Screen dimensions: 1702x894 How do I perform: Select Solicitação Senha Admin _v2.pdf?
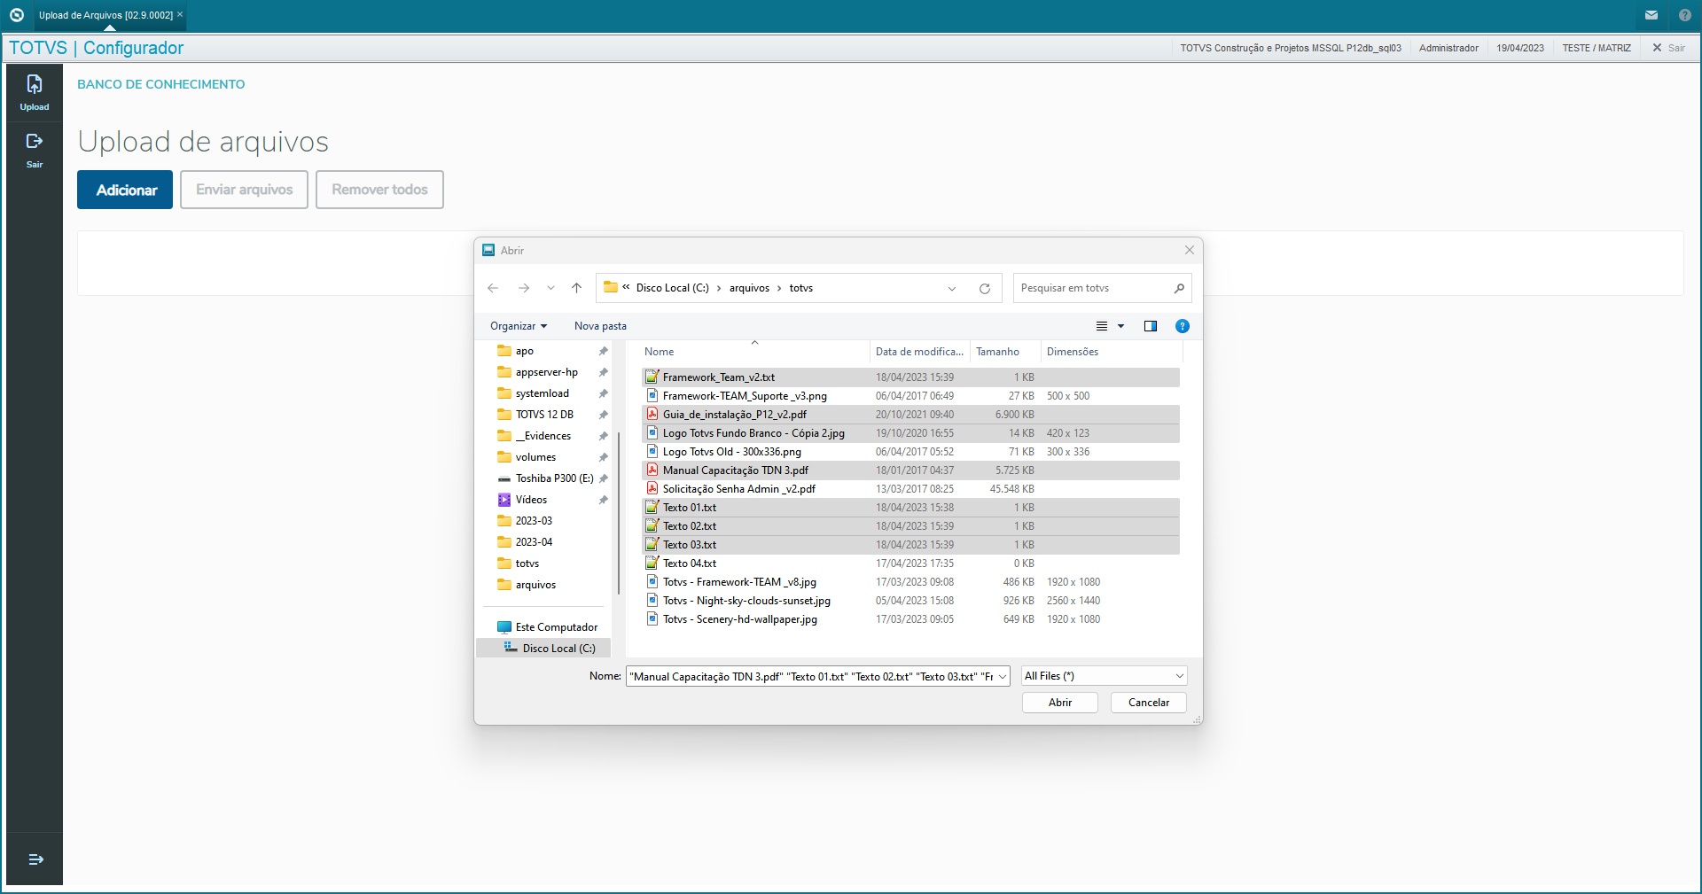click(910, 489)
